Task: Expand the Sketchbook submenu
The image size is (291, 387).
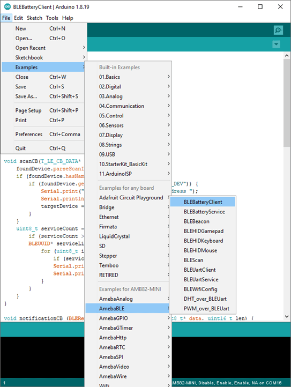Action: 44,57
